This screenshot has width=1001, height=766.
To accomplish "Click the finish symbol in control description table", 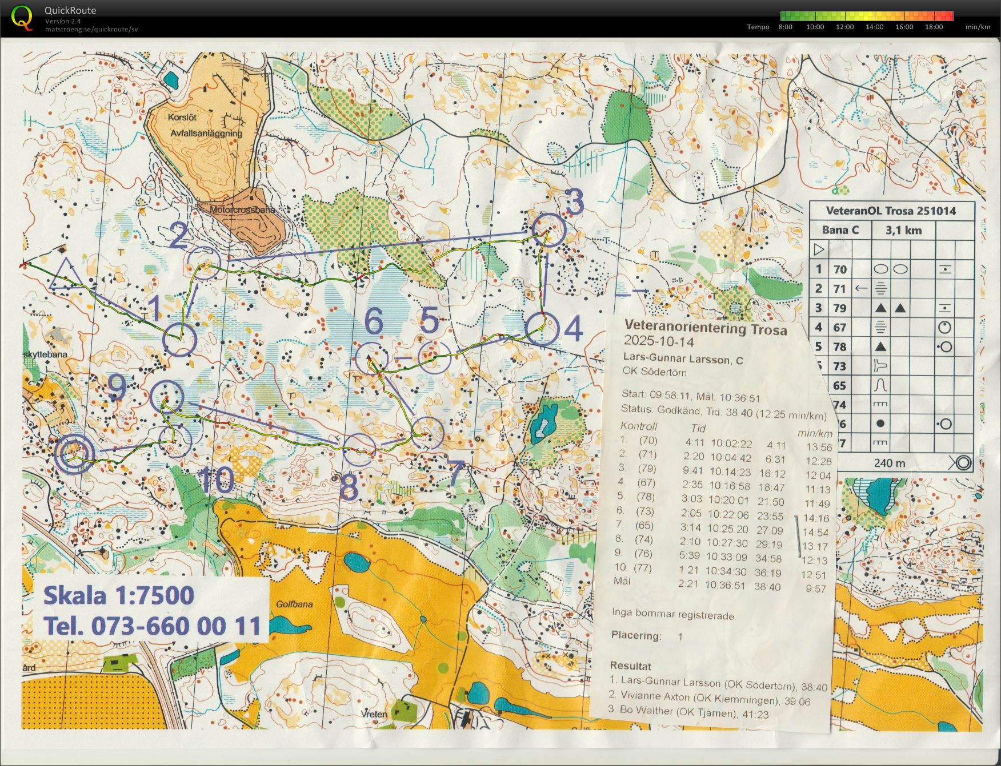I will (961, 462).
